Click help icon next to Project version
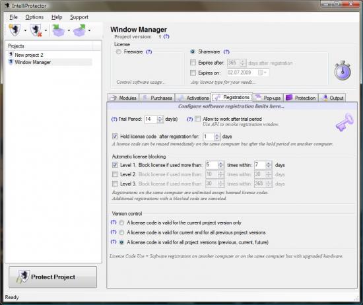This screenshot has width=363, height=305. tap(166, 36)
